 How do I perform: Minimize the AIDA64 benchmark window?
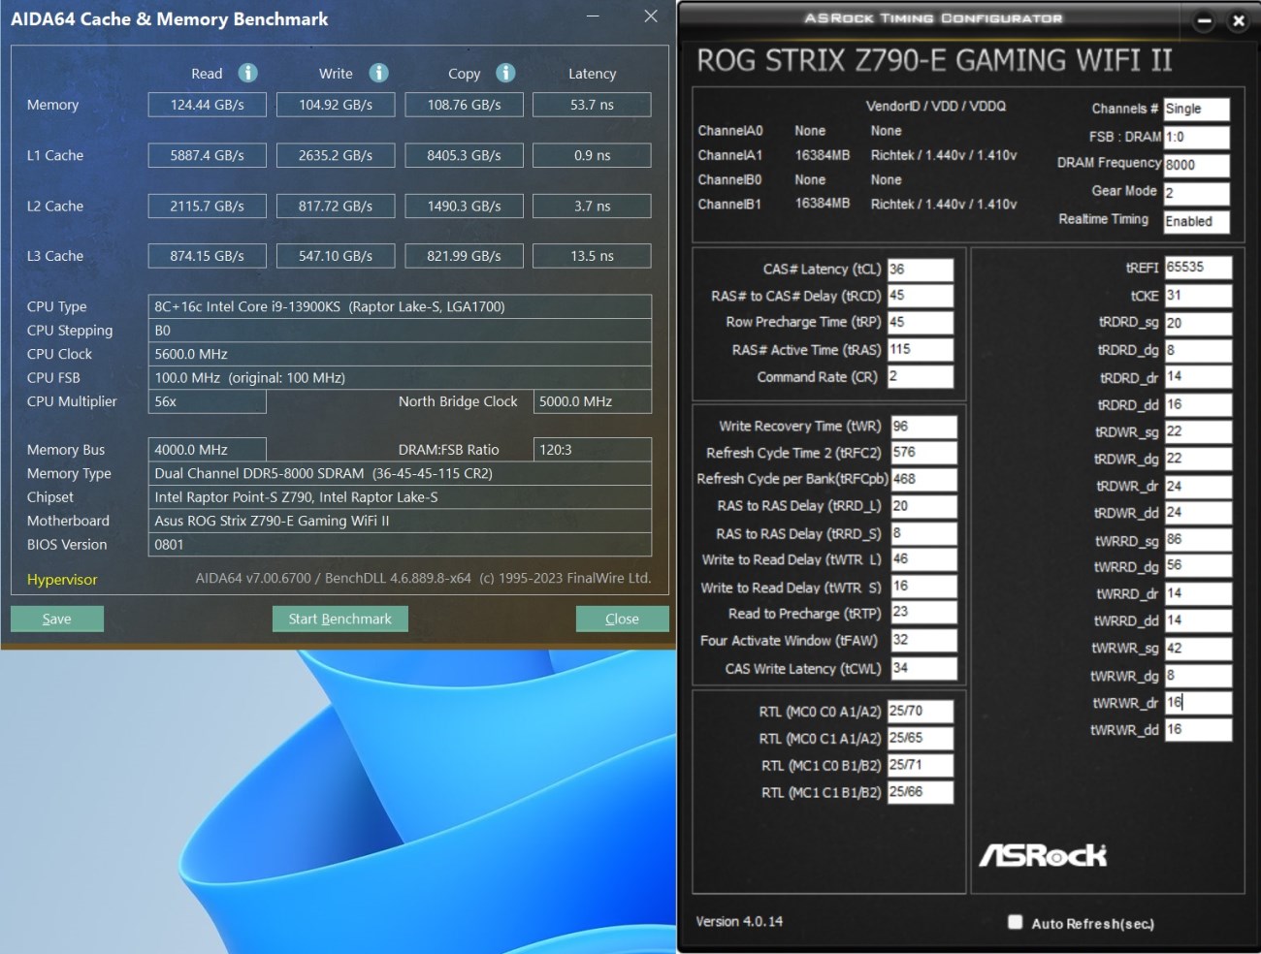pyautogui.click(x=593, y=16)
